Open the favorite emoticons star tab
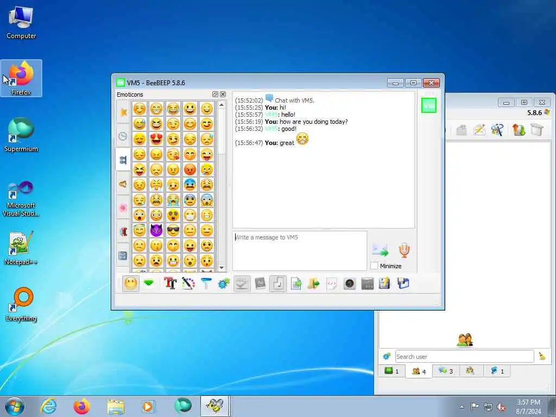 coord(123,112)
